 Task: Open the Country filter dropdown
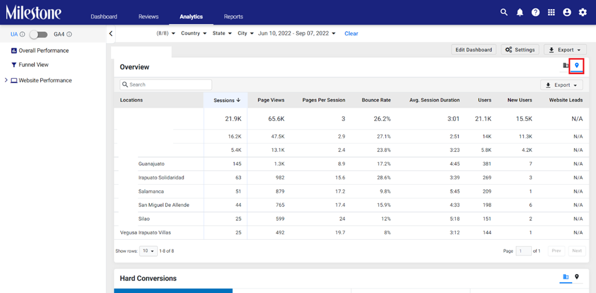[193, 34]
